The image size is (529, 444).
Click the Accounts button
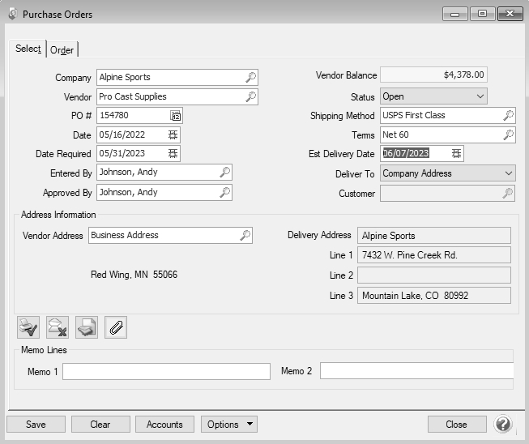(164, 425)
